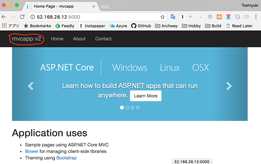Click the browser forward arrow
This screenshot has width=261, height=164.
click(13, 17)
